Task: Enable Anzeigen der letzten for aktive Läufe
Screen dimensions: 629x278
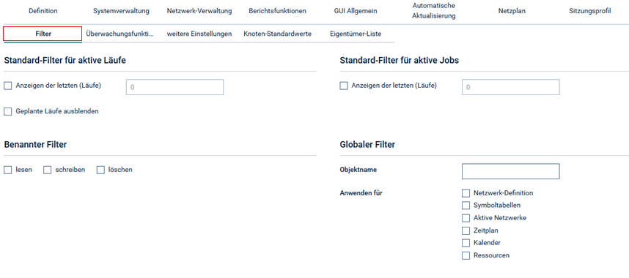Action: coord(7,86)
